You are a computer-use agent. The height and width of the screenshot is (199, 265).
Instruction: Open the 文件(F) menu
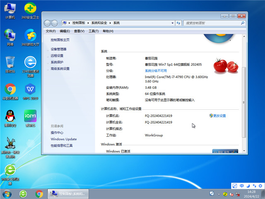(x=51, y=31)
